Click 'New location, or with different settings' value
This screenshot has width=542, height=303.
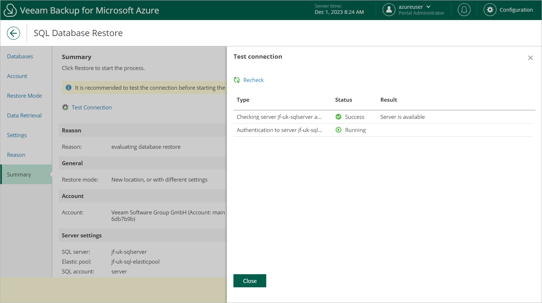[159, 180]
